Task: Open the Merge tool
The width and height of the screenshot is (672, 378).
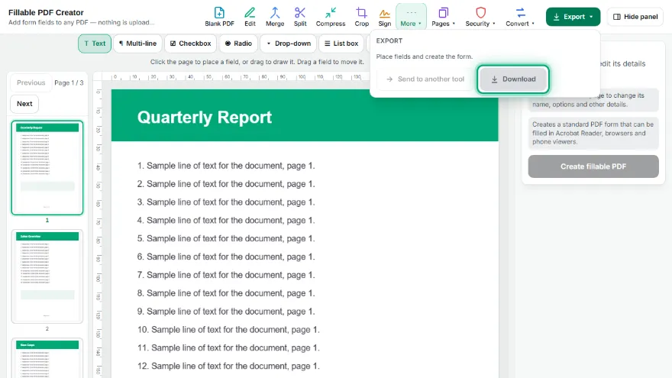Action: click(275, 17)
